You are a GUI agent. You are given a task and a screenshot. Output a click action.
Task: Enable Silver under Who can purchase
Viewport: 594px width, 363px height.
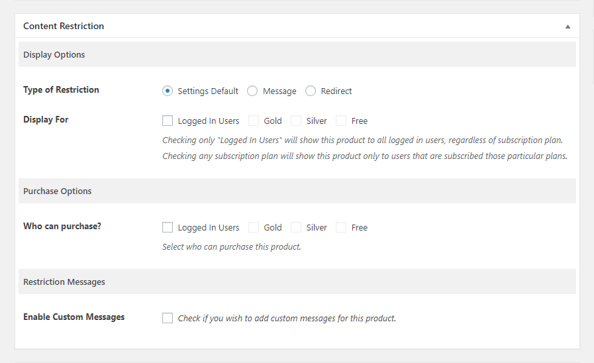coord(296,227)
